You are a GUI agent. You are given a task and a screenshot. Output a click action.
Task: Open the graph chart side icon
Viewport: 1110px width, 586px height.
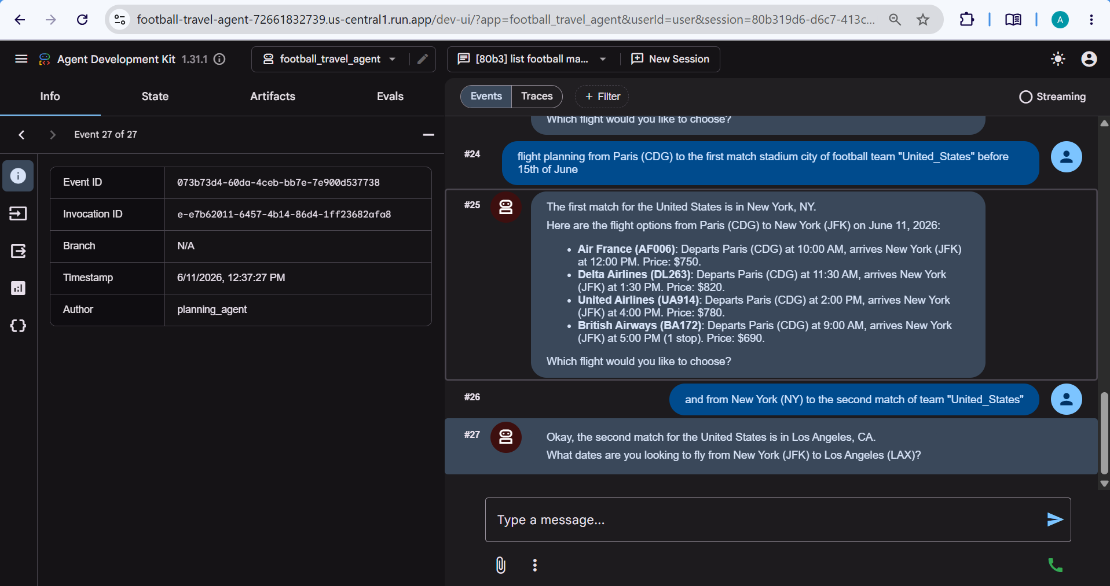pyautogui.click(x=18, y=288)
